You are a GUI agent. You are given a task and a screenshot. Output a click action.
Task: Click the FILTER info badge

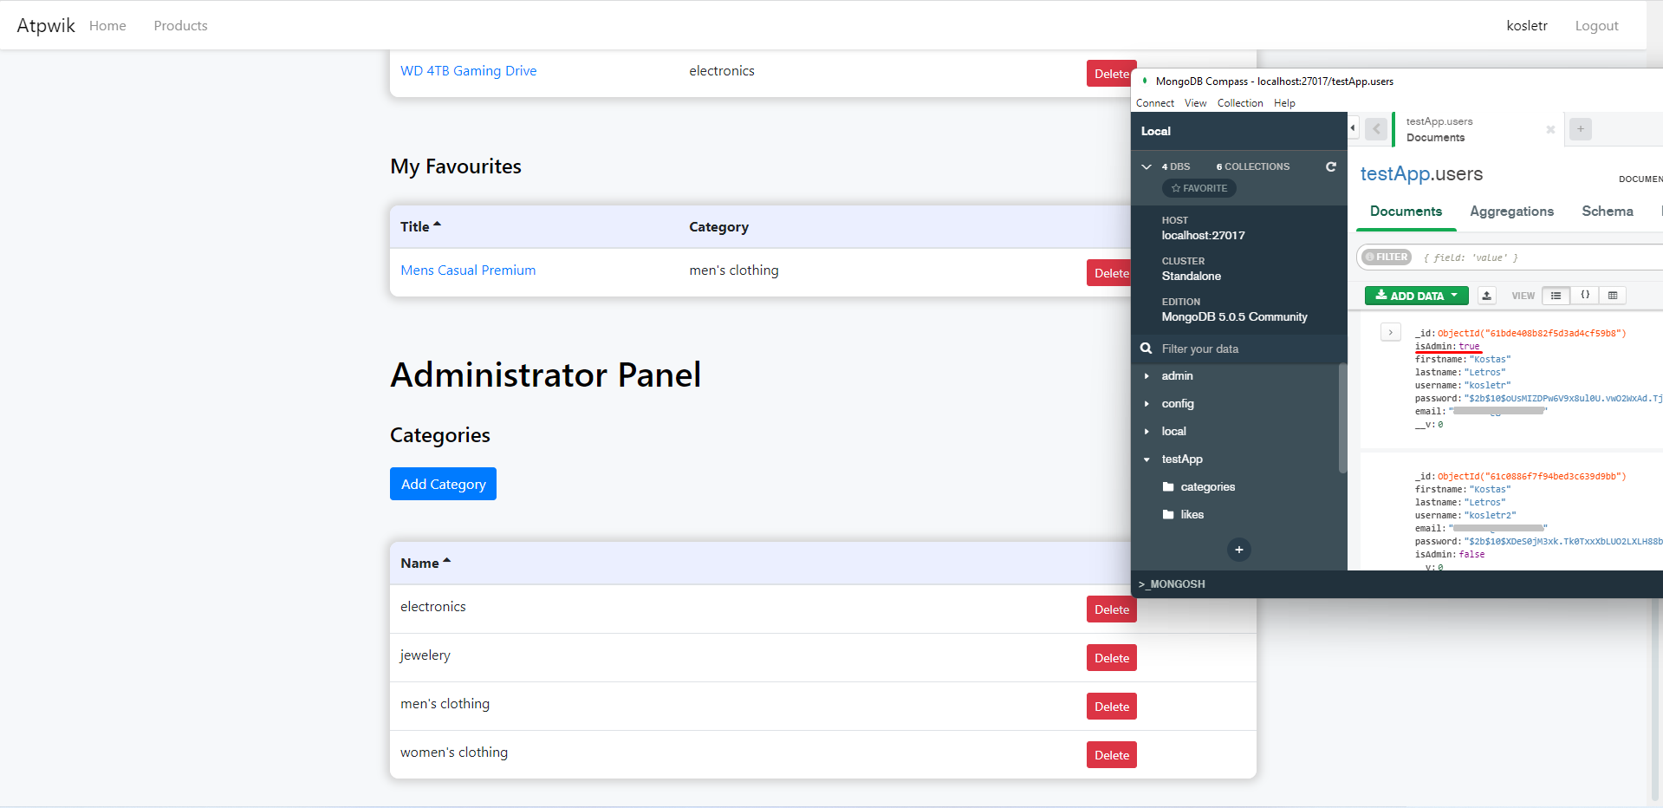1386,257
